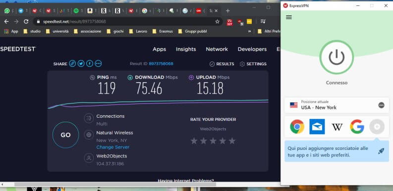Click the Connections Multi icon
The height and width of the screenshot is (191, 393).
[89, 118]
